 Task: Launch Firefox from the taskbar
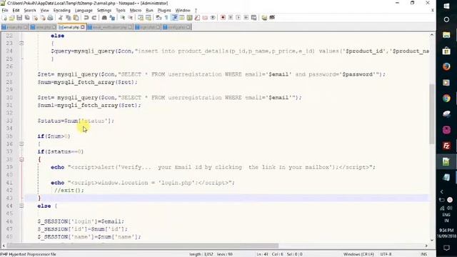coord(446,66)
